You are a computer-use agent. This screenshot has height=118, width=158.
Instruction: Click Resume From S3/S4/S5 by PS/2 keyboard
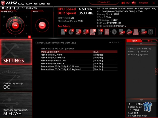tap(61, 69)
